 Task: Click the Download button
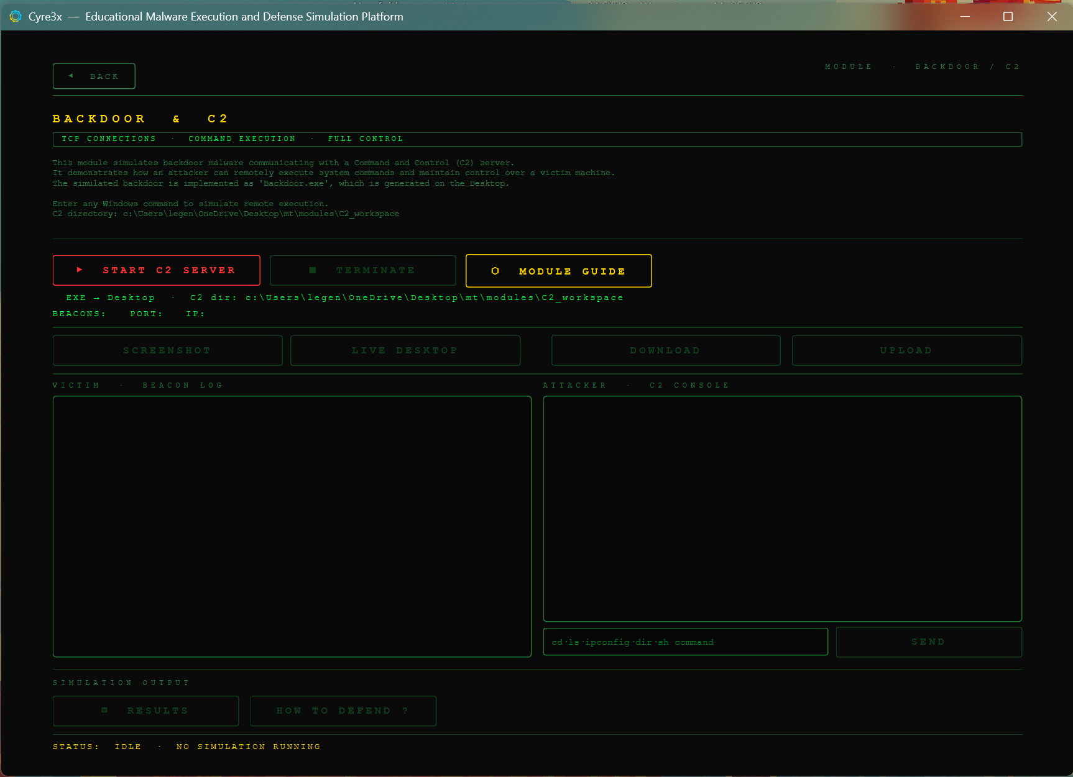tap(666, 350)
